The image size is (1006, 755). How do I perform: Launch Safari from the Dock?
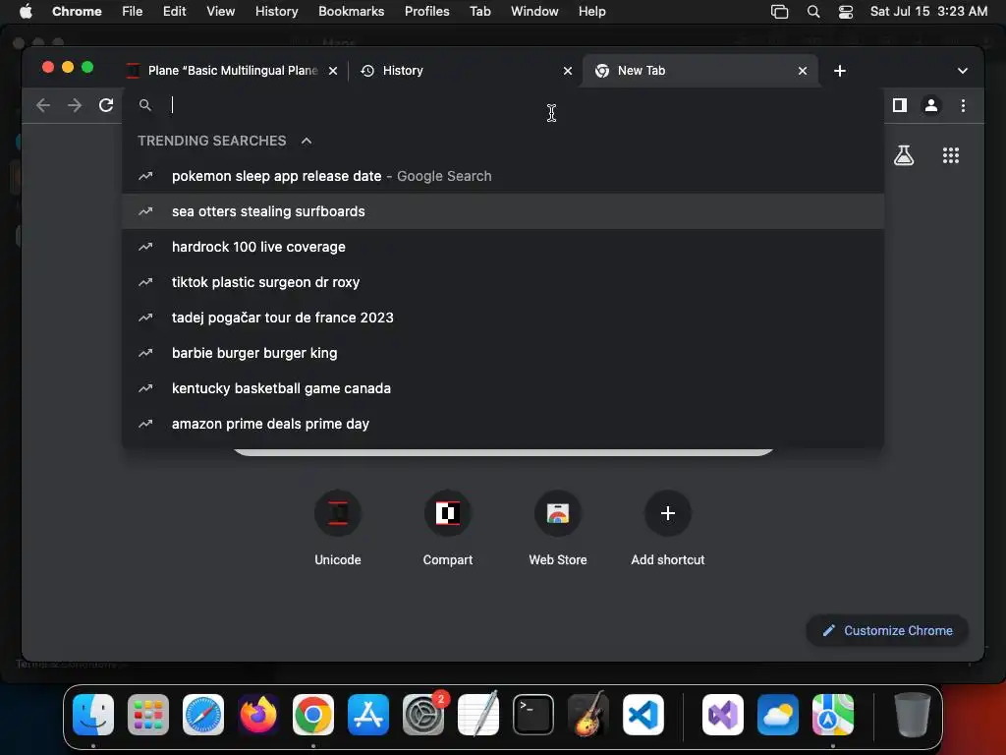203,715
